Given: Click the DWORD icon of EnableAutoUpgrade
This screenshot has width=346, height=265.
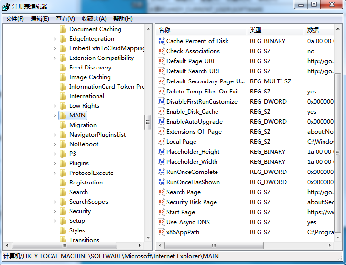Looking at the screenshot, I should tap(162, 121).
